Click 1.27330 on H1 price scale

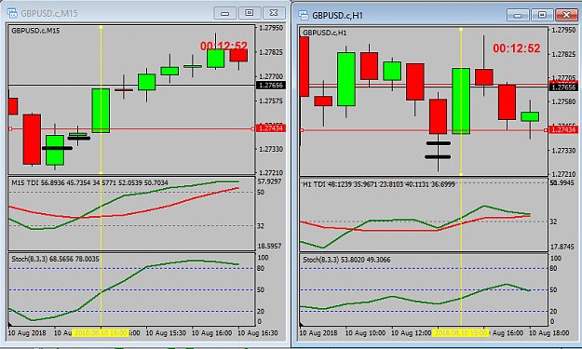pyautogui.click(x=563, y=151)
